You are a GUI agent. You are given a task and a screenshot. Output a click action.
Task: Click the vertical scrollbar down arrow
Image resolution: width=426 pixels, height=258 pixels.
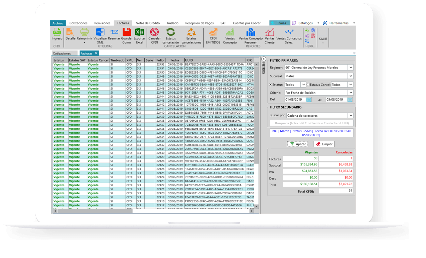click(x=257, y=206)
